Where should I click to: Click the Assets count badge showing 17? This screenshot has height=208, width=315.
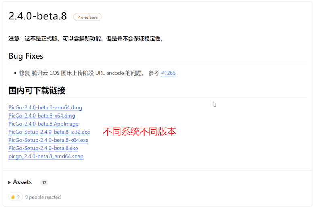point(44,183)
